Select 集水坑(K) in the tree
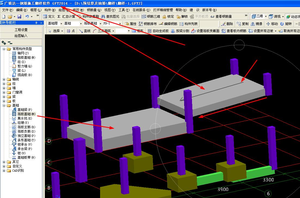This screenshot has height=198, width=300. [25, 118]
